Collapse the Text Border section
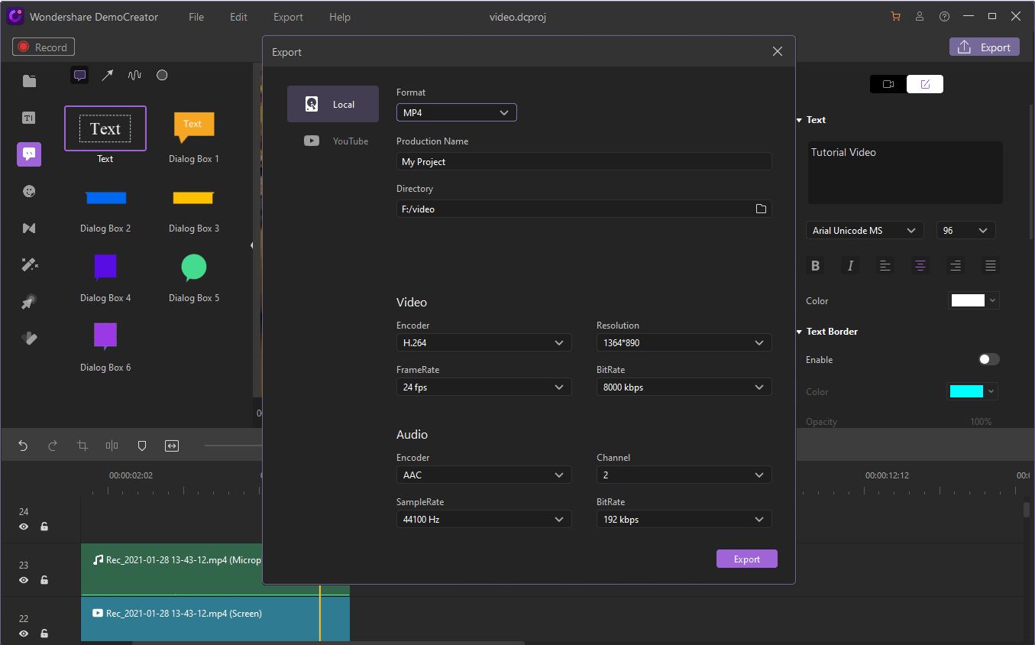This screenshot has height=645, width=1035. tap(799, 332)
